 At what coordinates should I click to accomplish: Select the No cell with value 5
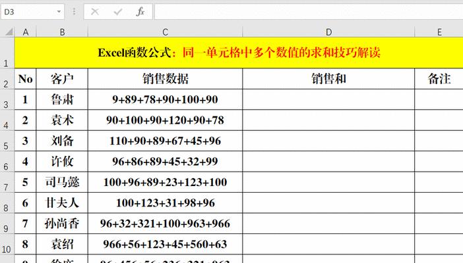[26, 182]
